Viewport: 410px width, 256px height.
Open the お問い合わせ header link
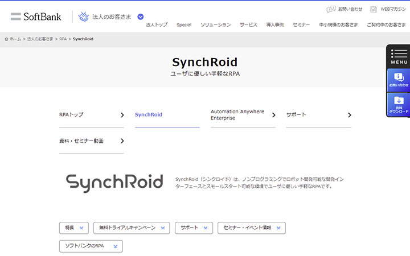tap(350, 9)
